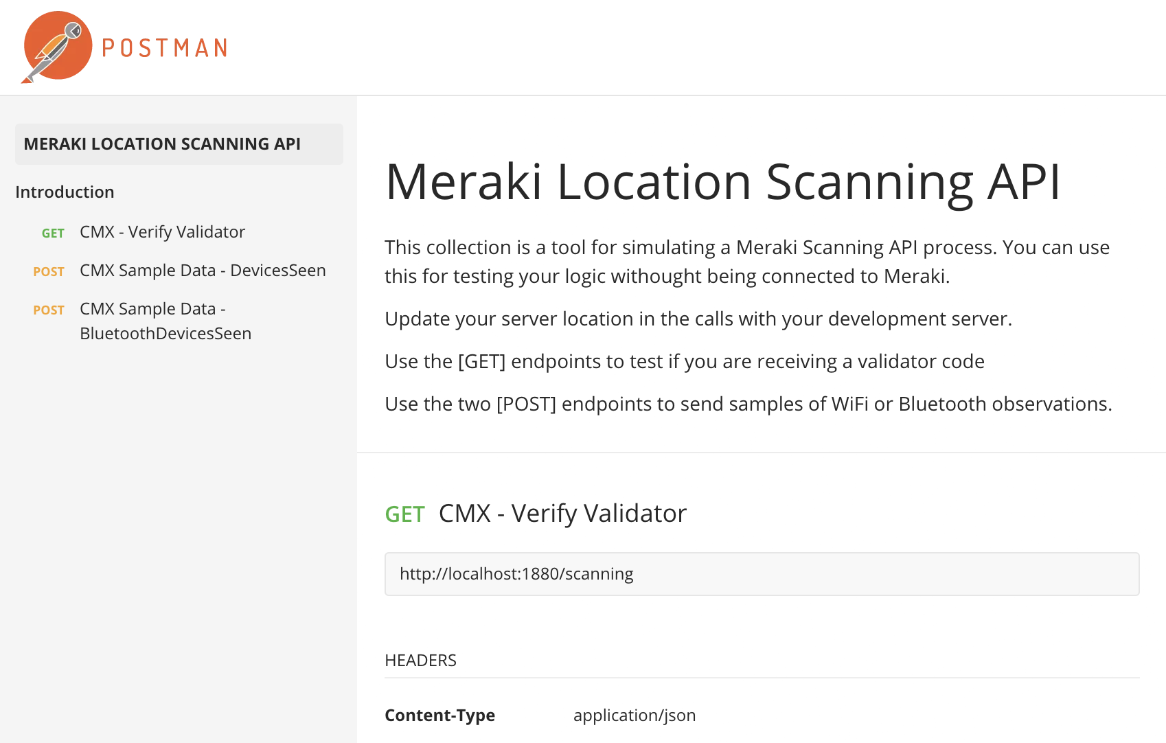Select the Content-Type header name

click(x=439, y=716)
